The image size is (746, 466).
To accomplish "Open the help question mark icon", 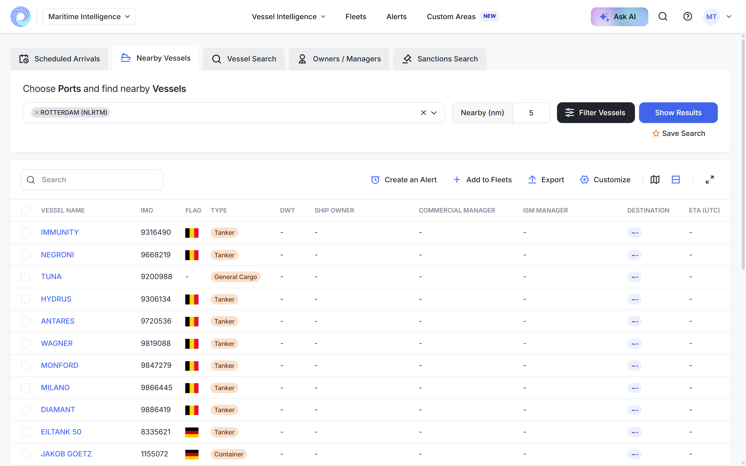I will pyautogui.click(x=687, y=17).
